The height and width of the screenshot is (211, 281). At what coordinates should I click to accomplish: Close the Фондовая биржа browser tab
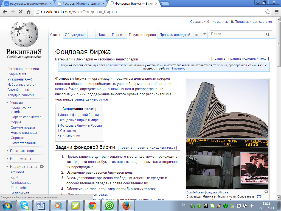[x=156, y=4]
